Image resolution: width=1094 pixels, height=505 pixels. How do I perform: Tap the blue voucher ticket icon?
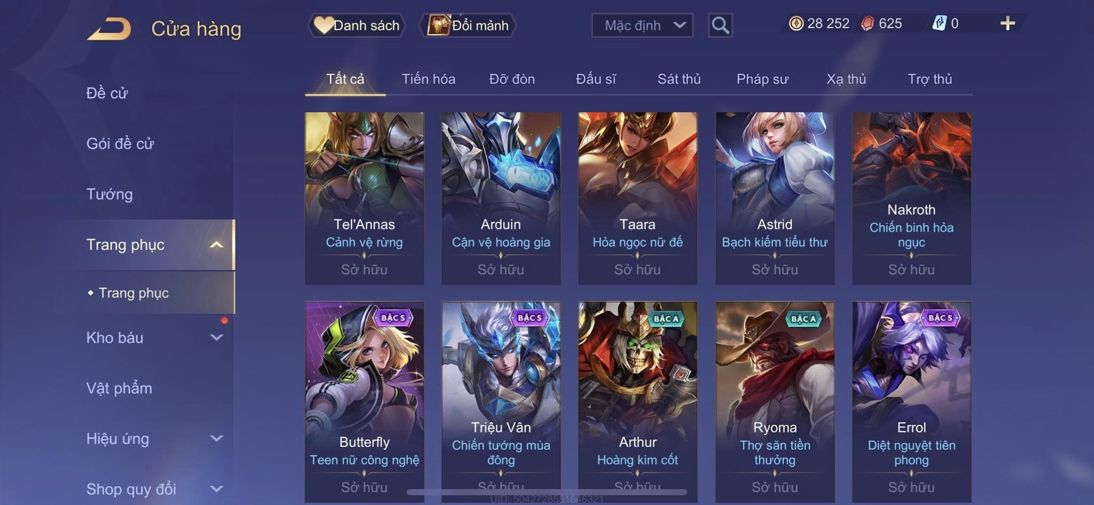(939, 23)
